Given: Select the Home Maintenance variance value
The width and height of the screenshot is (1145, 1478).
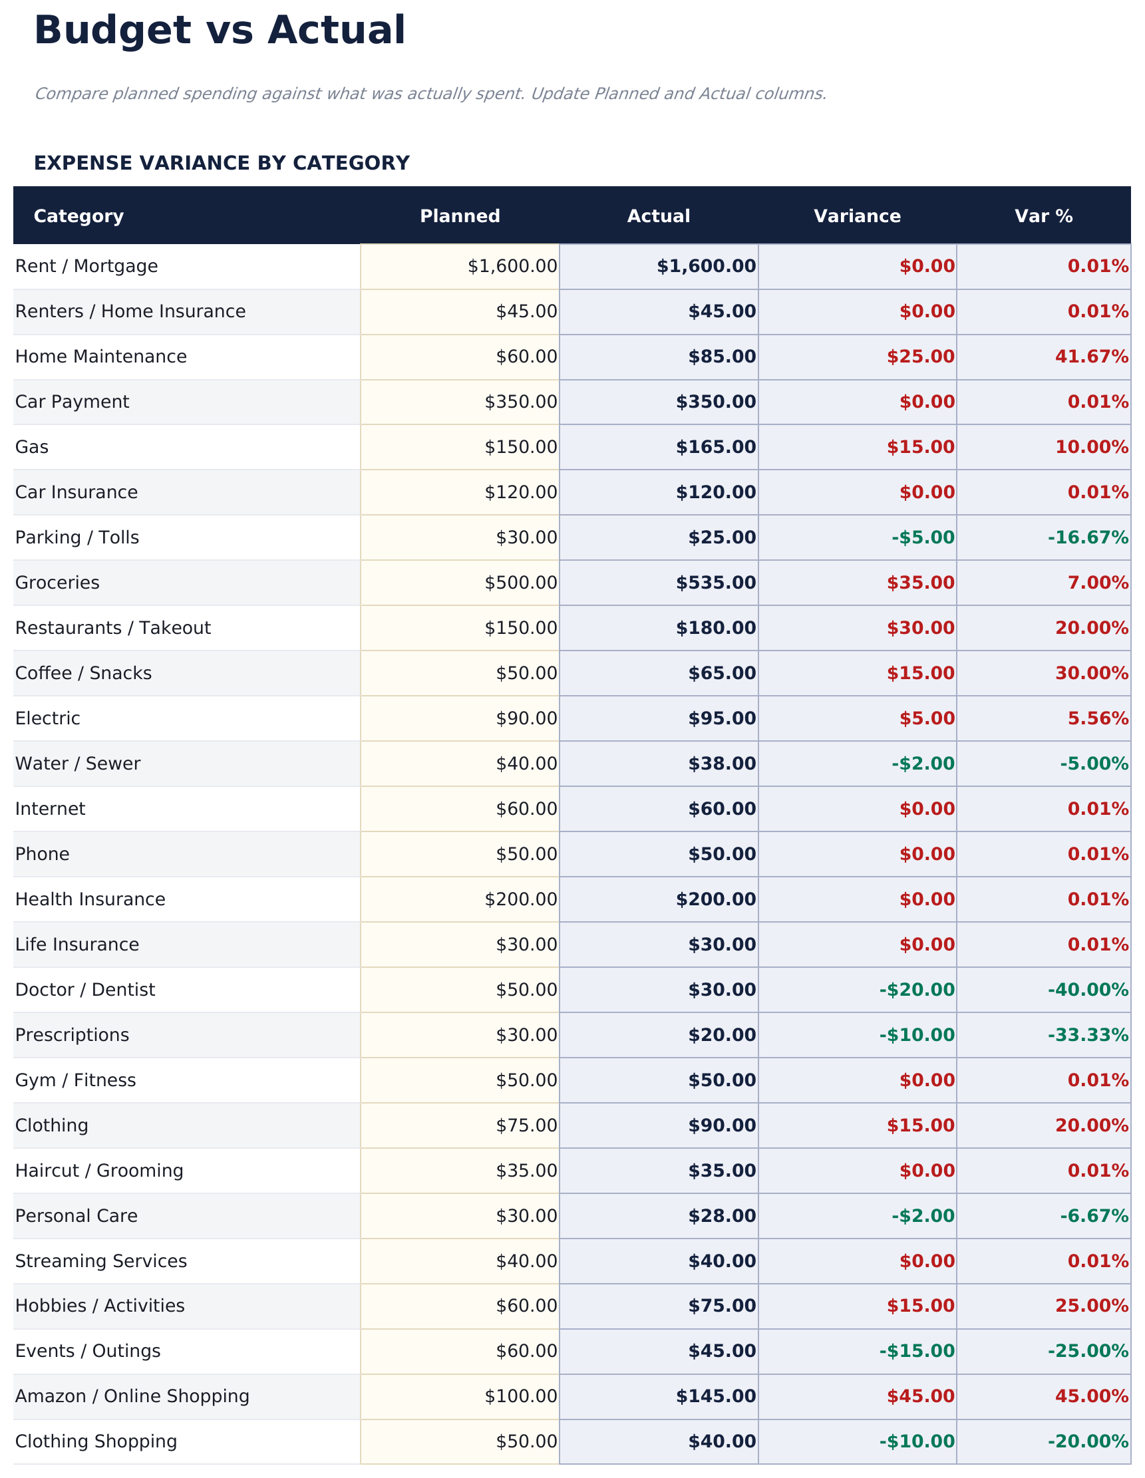Looking at the screenshot, I should coord(856,356).
